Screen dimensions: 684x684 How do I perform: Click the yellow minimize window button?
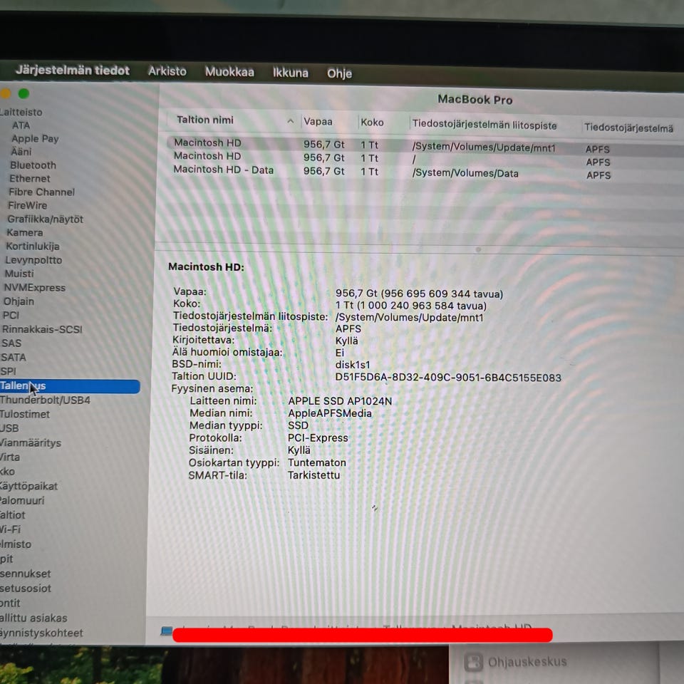[x=5, y=93]
